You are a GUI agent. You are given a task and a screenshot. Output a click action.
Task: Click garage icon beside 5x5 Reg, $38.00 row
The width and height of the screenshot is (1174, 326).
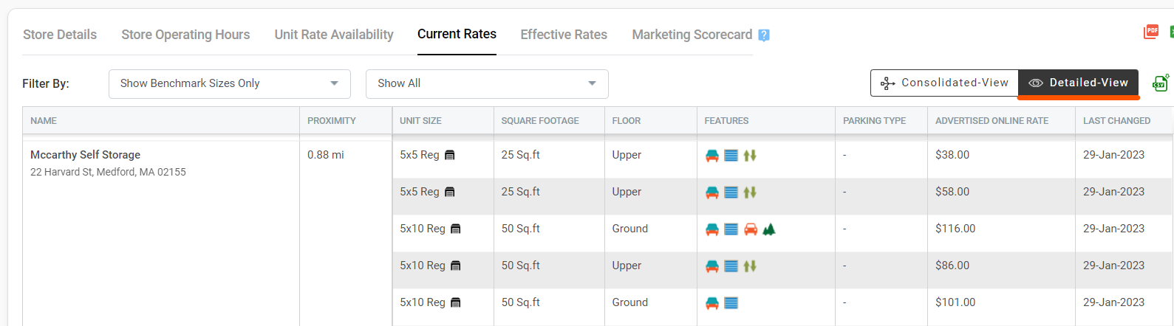click(449, 155)
